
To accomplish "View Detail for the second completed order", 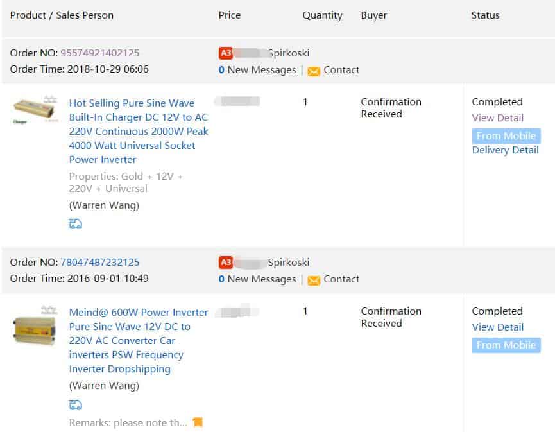I will tap(498, 327).
